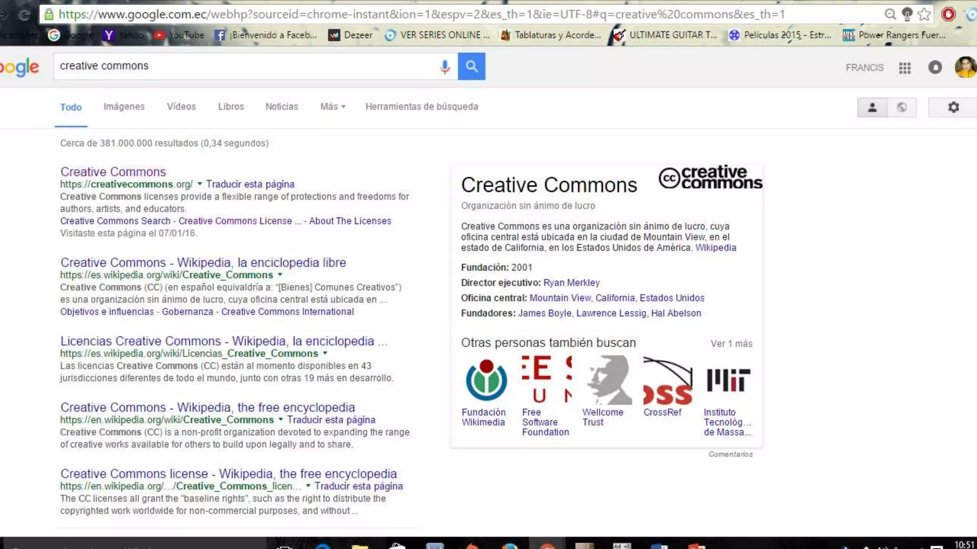Image resolution: width=977 pixels, height=549 pixels.
Task: Expand the dropdown arrow next to es.wikipedia.org
Action: click(280, 275)
